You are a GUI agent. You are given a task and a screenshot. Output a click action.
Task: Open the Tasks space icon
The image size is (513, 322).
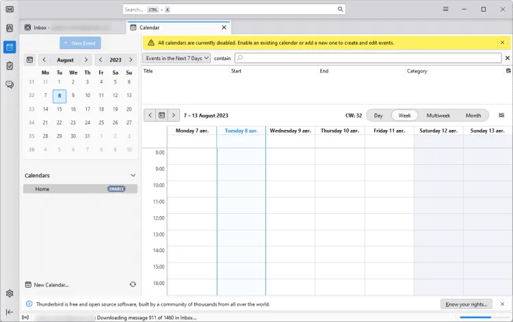click(x=10, y=66)
